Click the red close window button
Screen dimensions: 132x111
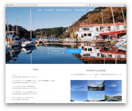pos(8,5)
